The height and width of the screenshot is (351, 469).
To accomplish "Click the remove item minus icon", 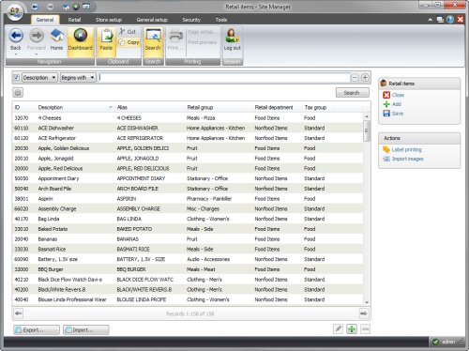I will point(365,329).
